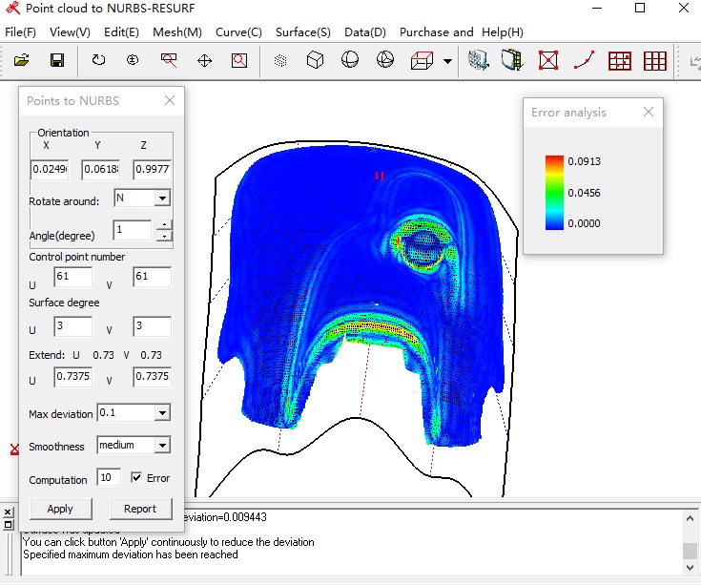Open the Smoothness dropdown
Viewport: 701px width, 585px height.
tap(162, 446)
